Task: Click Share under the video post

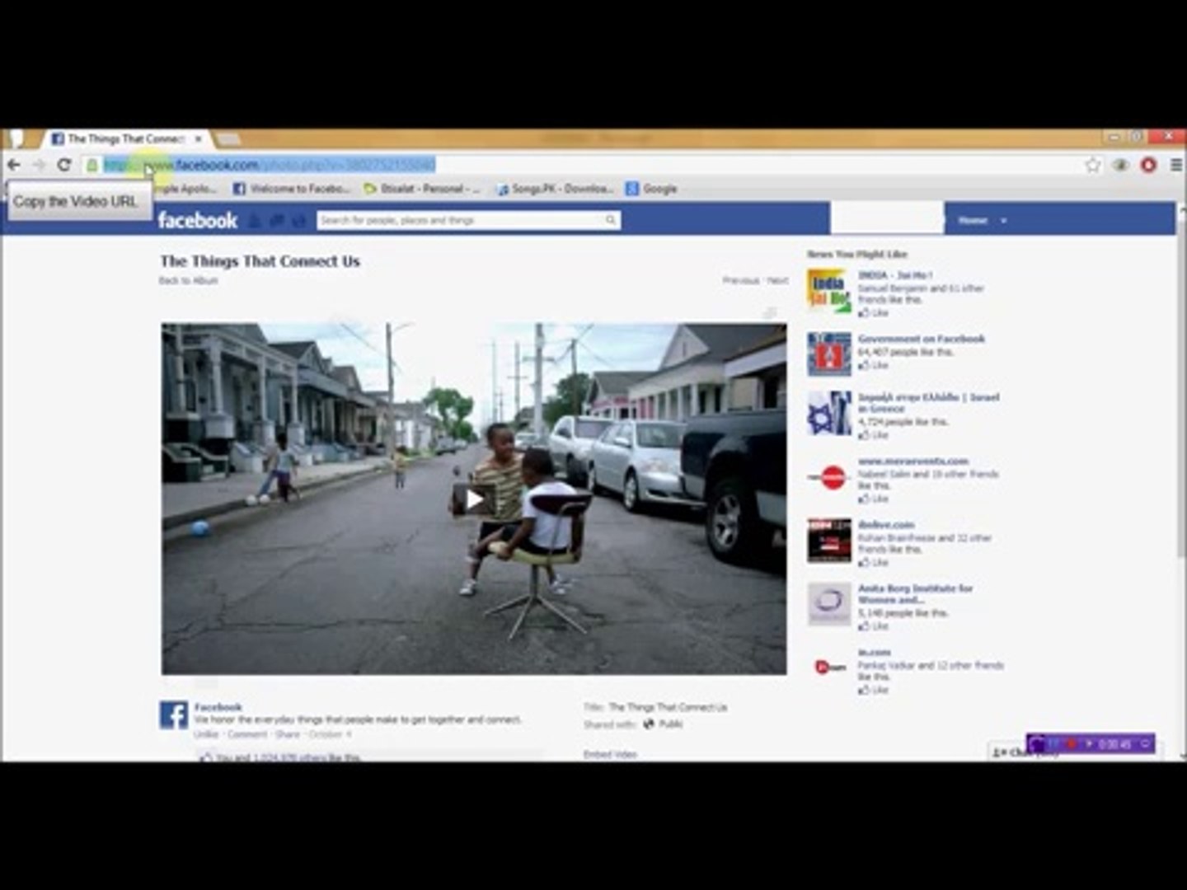Action: tap(288, 734)
